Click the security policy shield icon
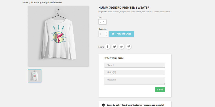This screenshot has width=215, height=107. pyautogui.click(x=103, y=105)
